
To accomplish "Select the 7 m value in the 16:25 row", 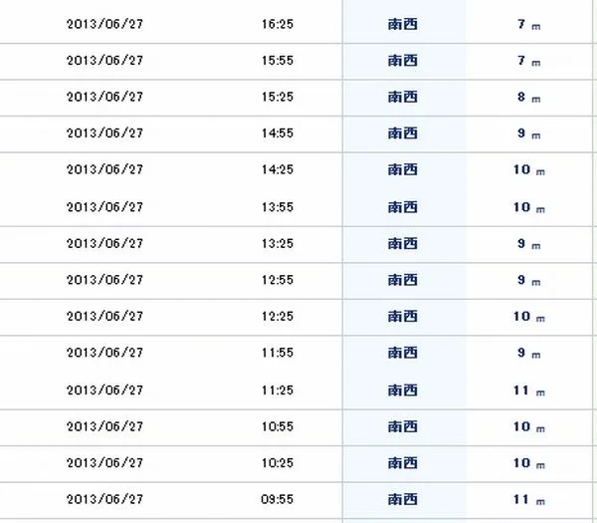I will 529,25.
